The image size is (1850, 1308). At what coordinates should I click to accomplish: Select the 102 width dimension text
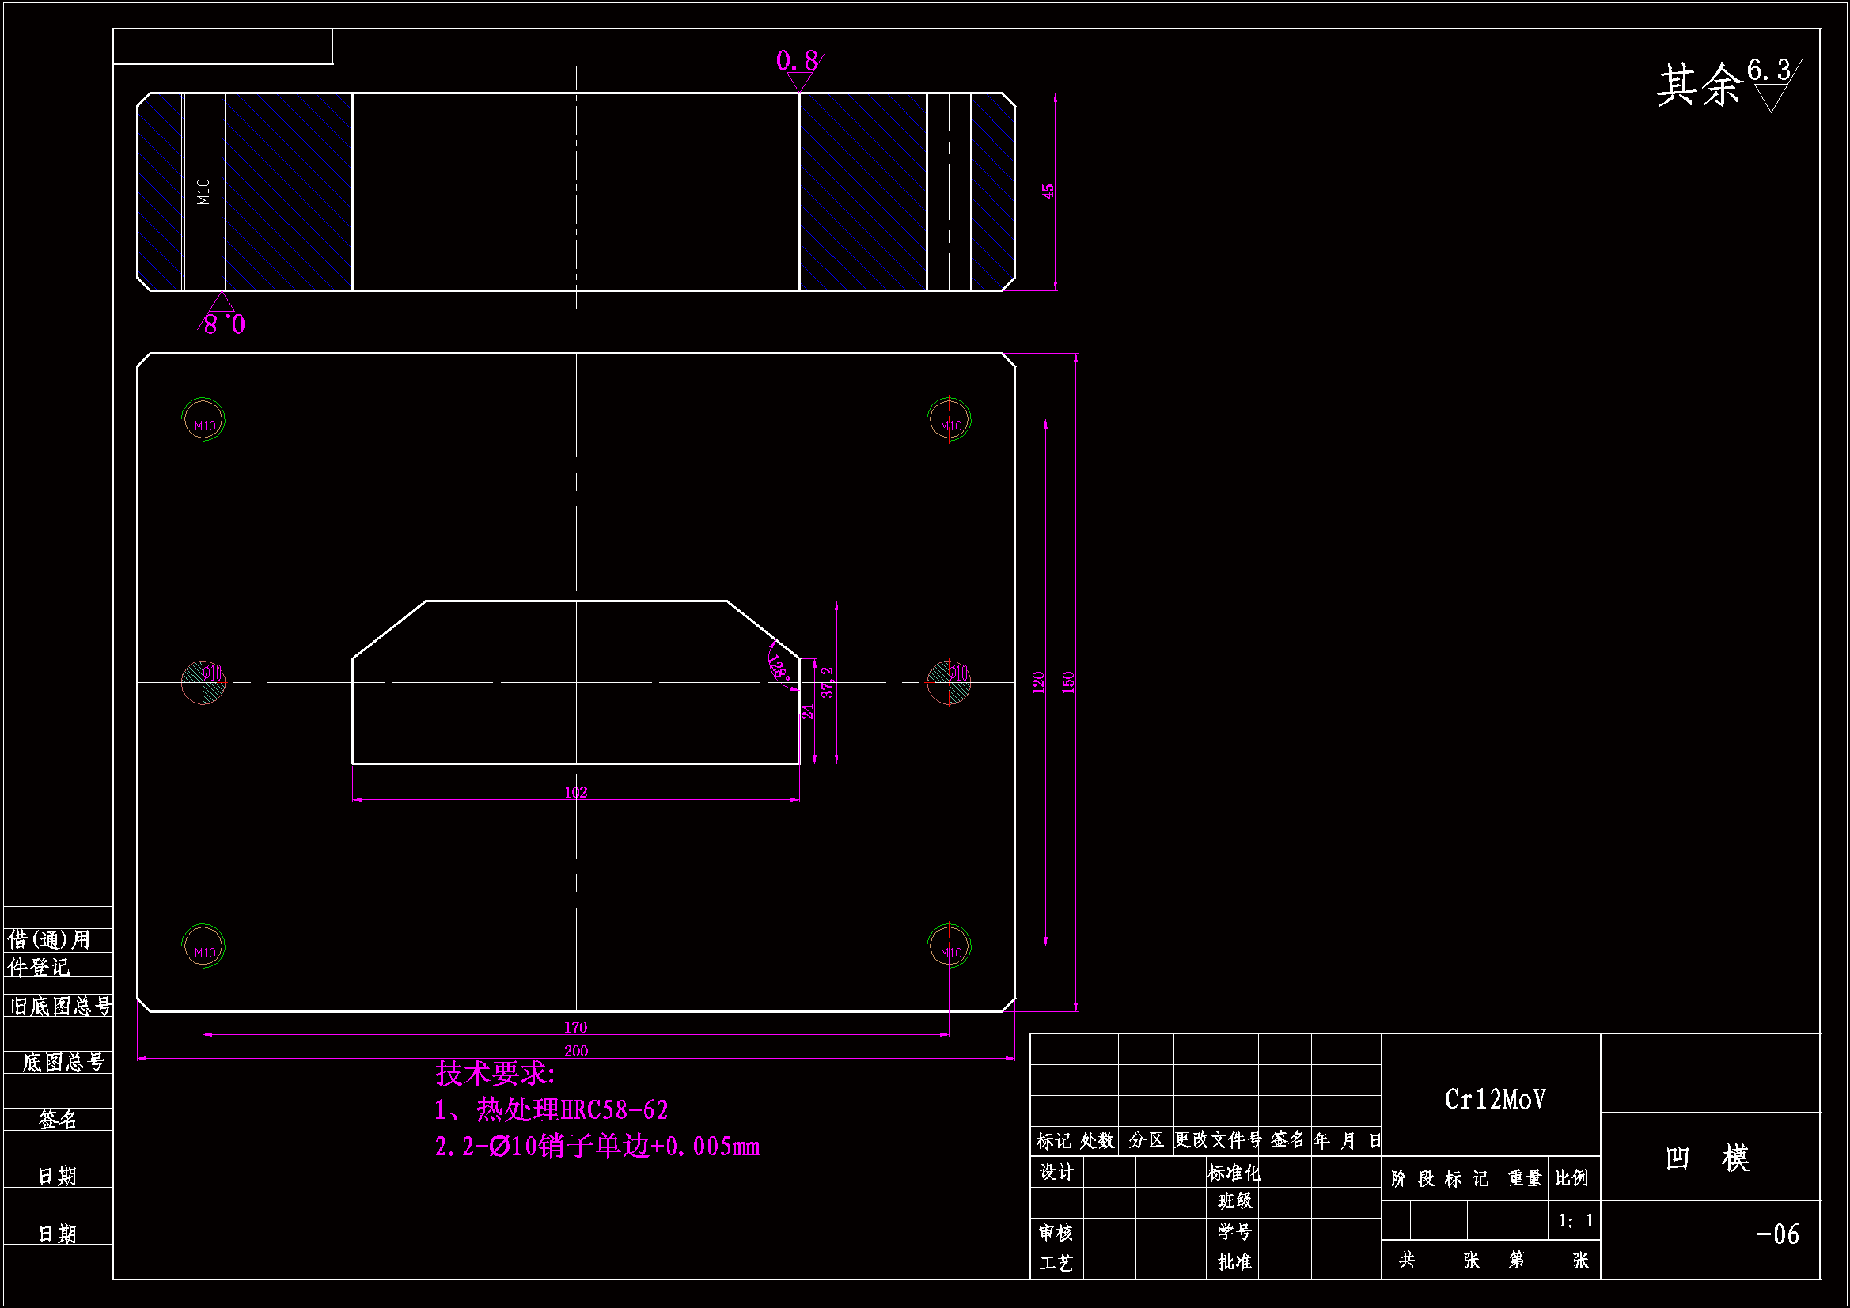click(576, 792)
